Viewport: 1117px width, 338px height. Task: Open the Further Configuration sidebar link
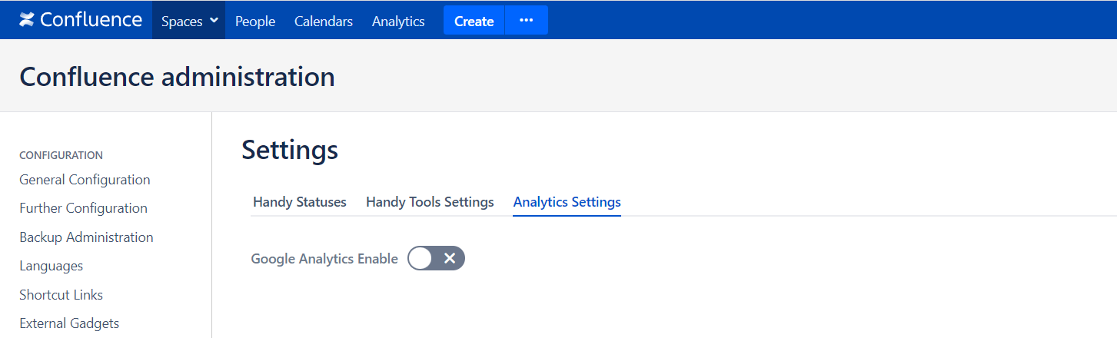pyautogui.click(x=83, y=208)
